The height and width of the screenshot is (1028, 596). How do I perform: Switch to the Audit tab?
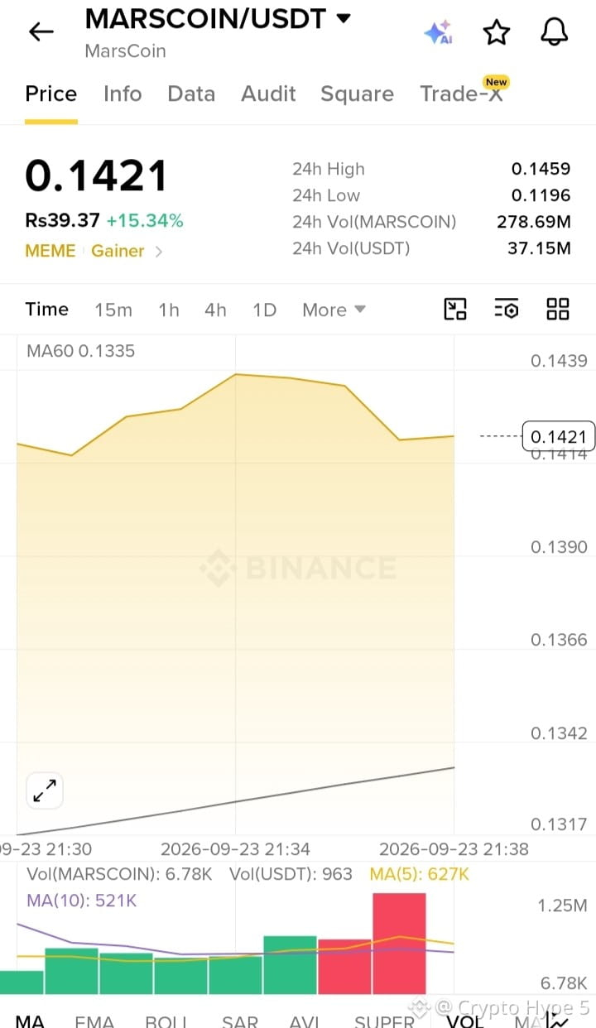pos(268,94)
